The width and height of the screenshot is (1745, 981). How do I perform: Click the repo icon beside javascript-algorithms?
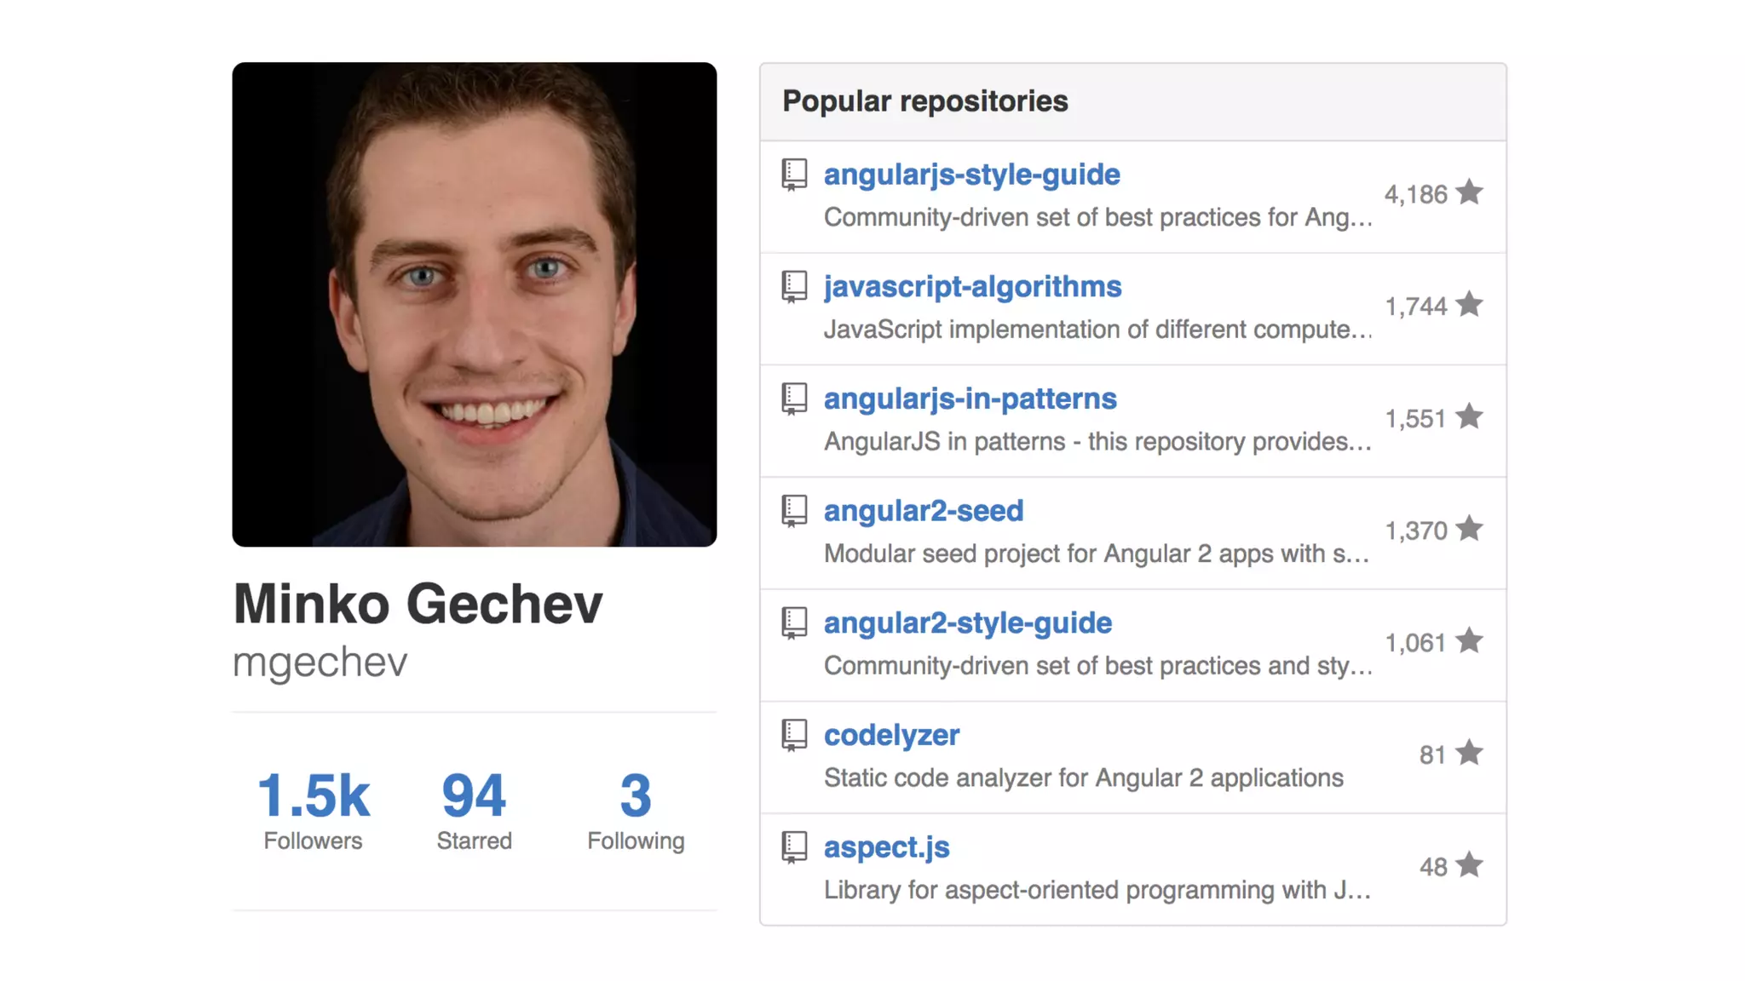[794, 287]
